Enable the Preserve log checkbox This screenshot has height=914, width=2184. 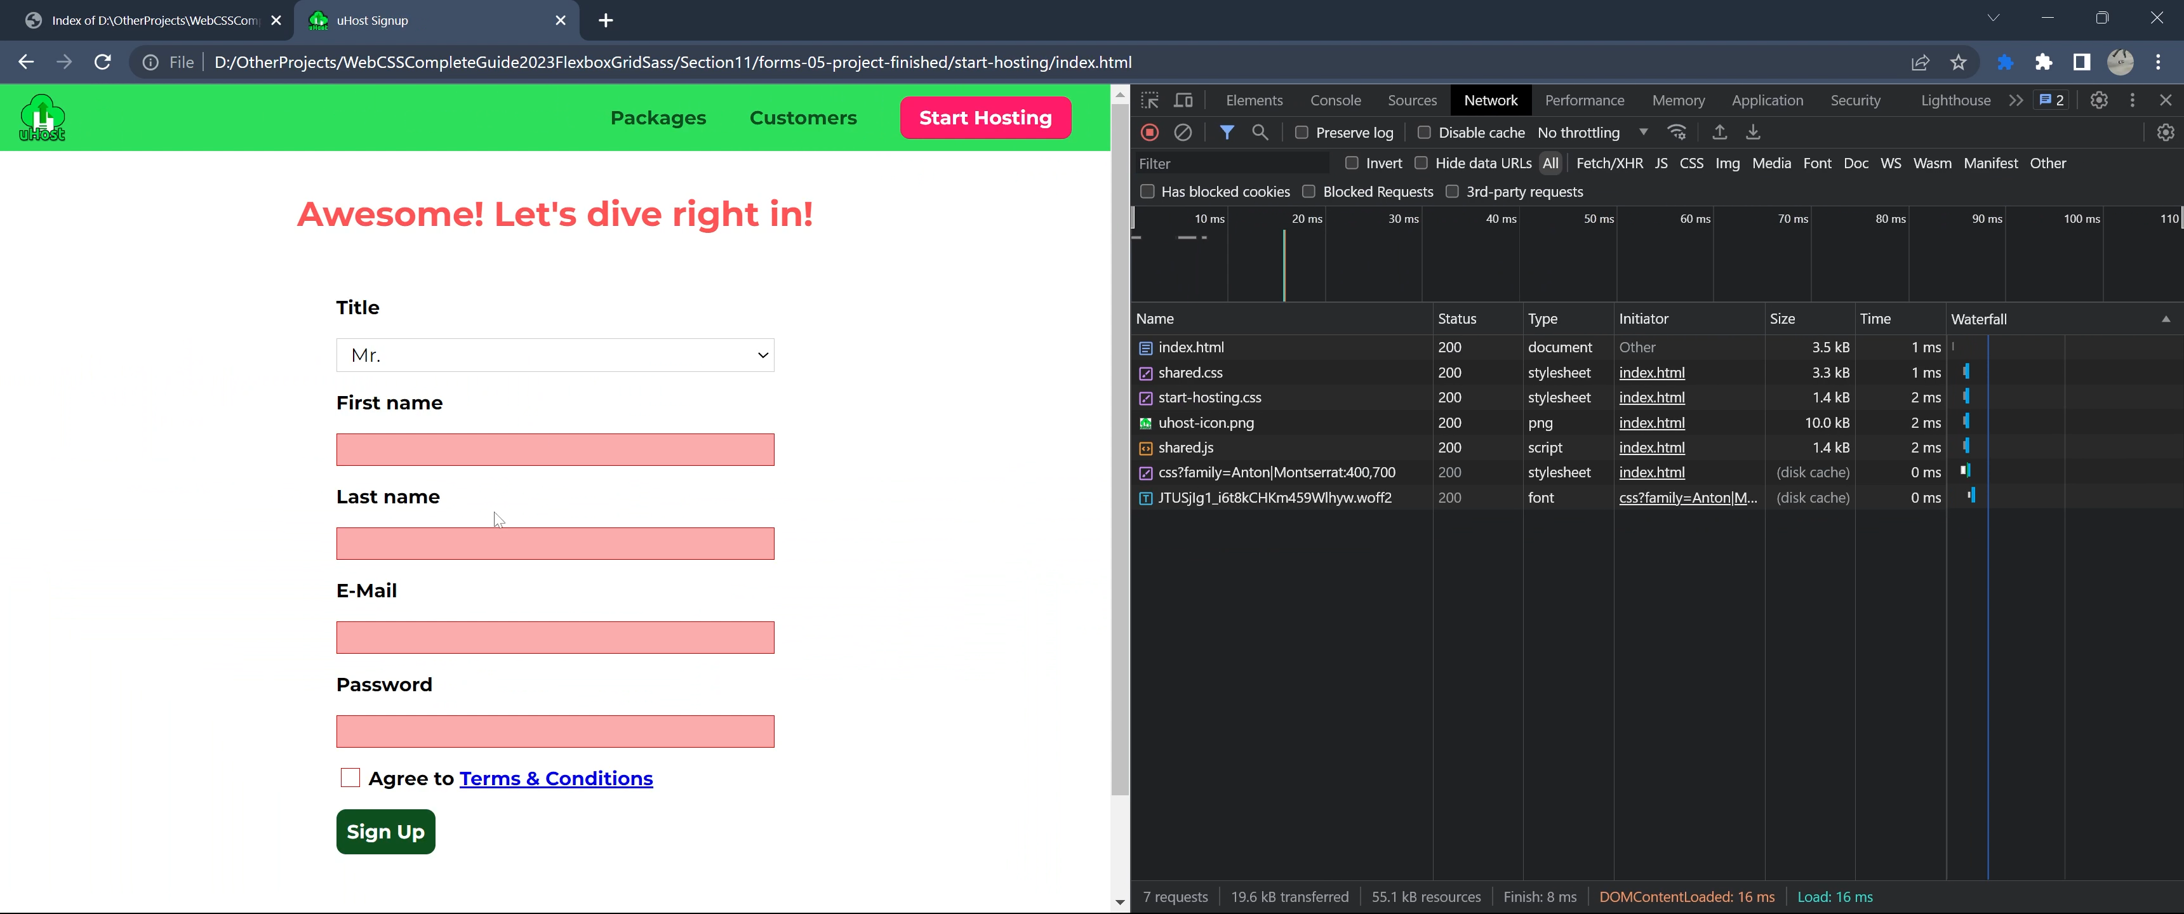[x=1302, y=132]
